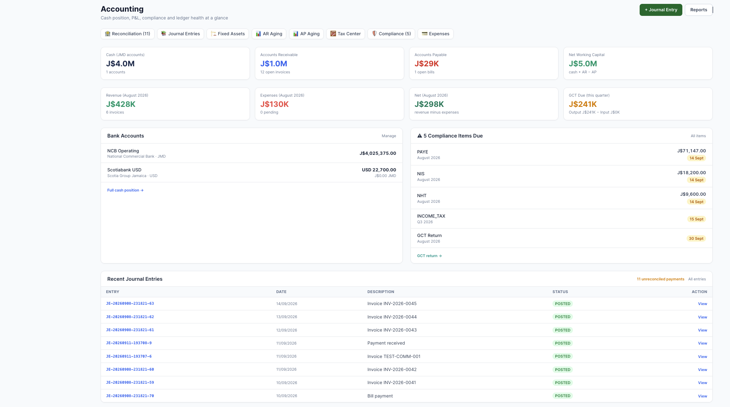The width and height of the screenshot is (730, 407).
Task: View the Invoice TEST-COMM-001 entry
Action: click(x=702, y=357)
